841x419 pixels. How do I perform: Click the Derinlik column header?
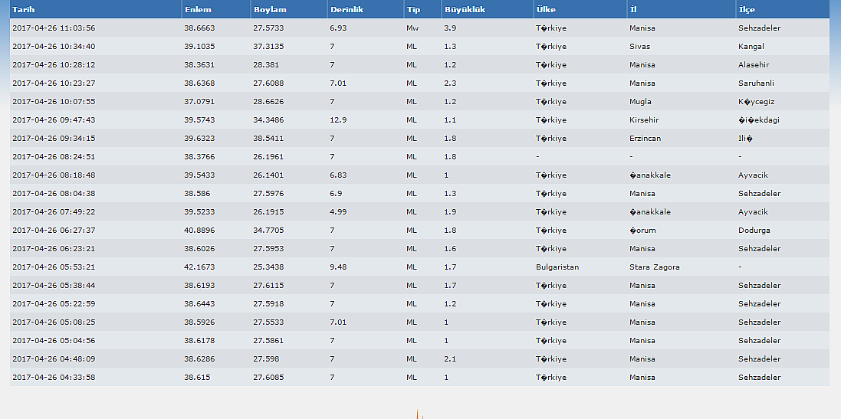366,9
